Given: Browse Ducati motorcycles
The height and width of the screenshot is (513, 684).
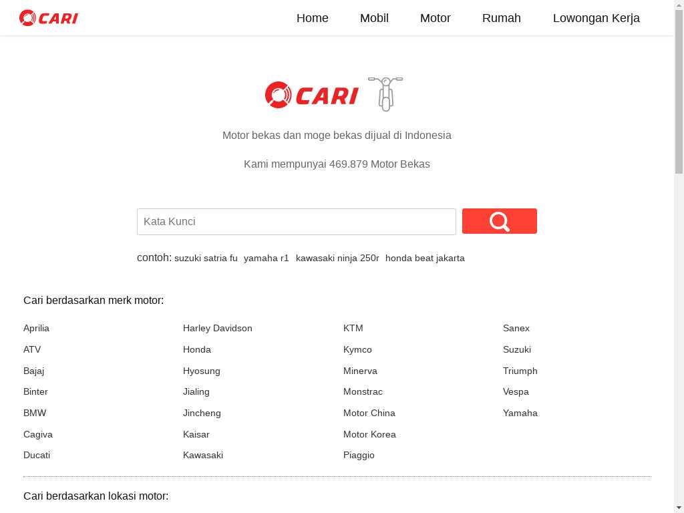Looking at the screenshot, I should pos(37,455).
